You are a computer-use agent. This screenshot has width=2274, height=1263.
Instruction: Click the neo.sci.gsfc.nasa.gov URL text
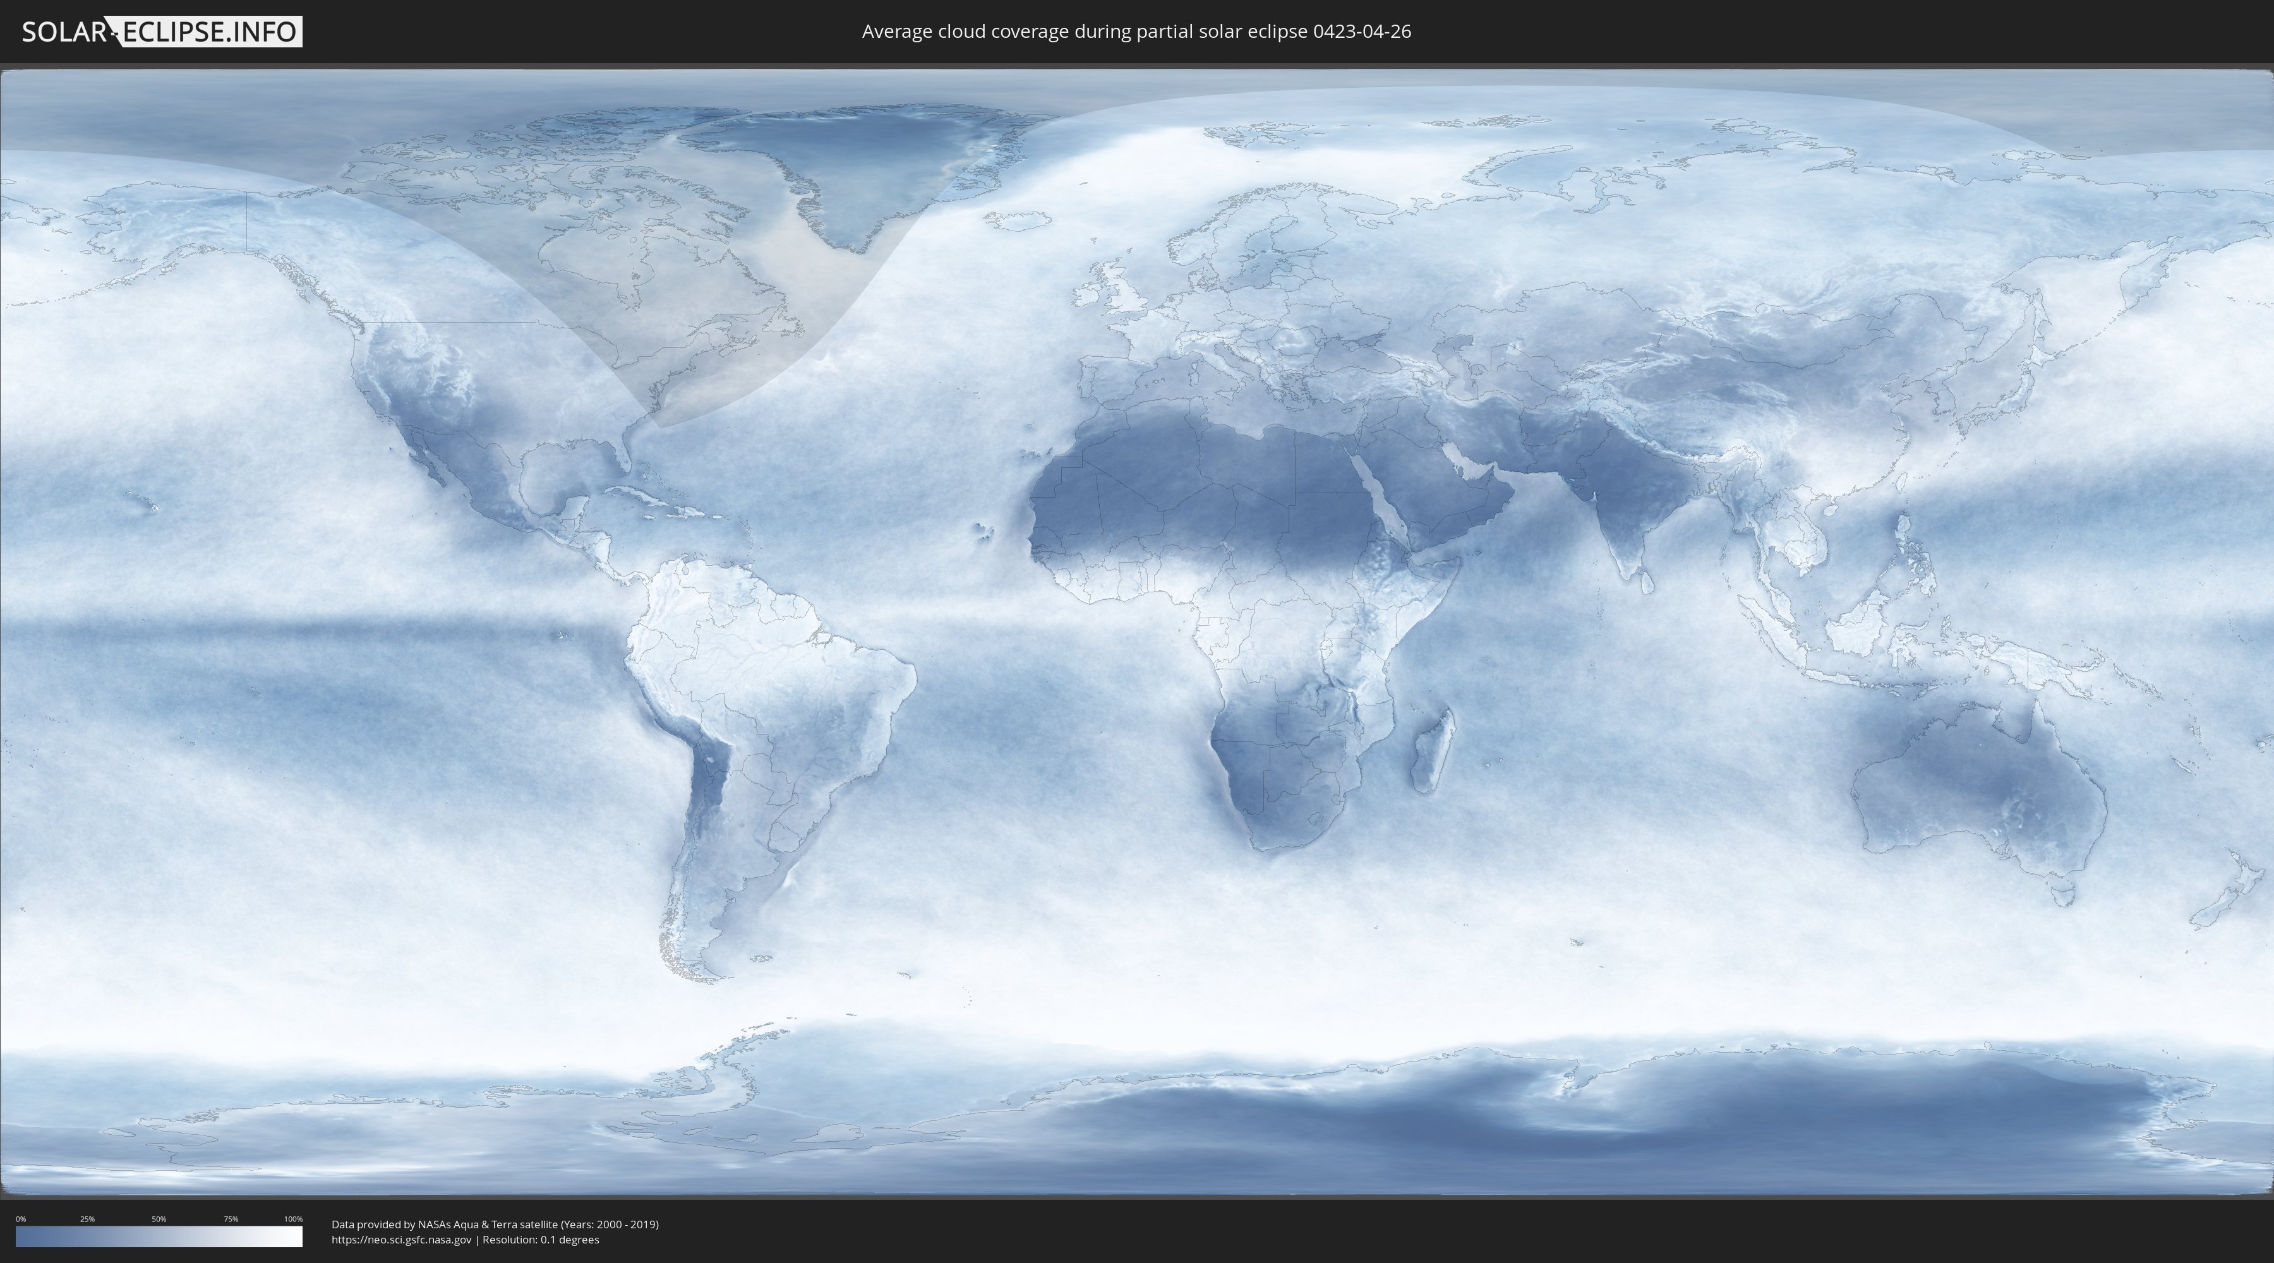402,1239
